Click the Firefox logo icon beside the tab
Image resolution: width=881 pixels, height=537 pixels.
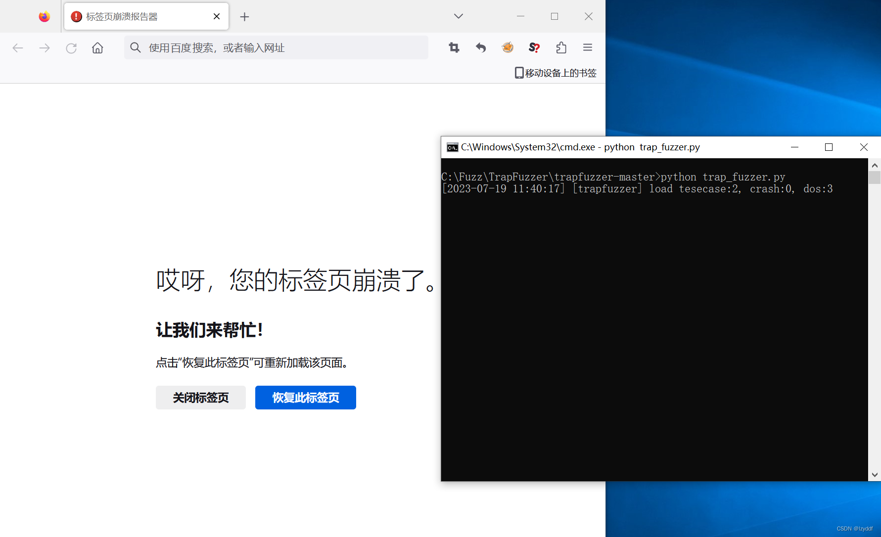(45, 16)
